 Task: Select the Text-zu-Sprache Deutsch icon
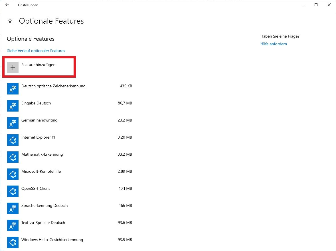(x=13, y=225)
